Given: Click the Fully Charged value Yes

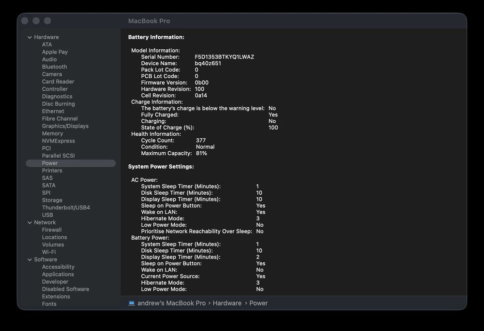Looking at the screenshot, I should 273,115.
